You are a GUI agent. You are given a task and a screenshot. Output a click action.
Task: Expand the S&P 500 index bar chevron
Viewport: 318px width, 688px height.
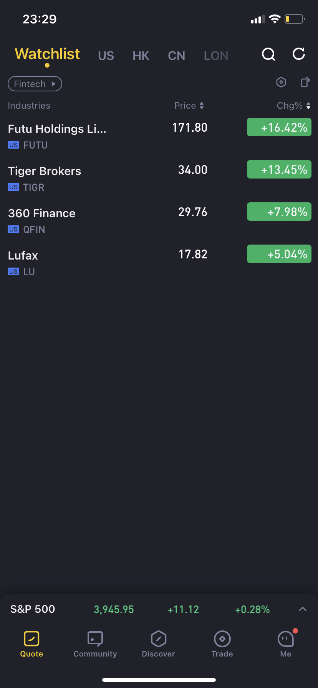click(303, 609)
